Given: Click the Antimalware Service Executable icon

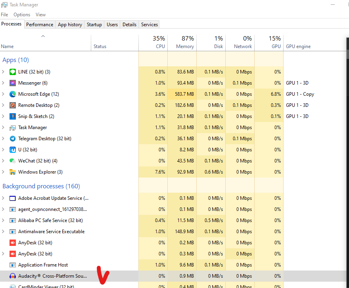Looking at the screenshot, I should tap(13, 232).
